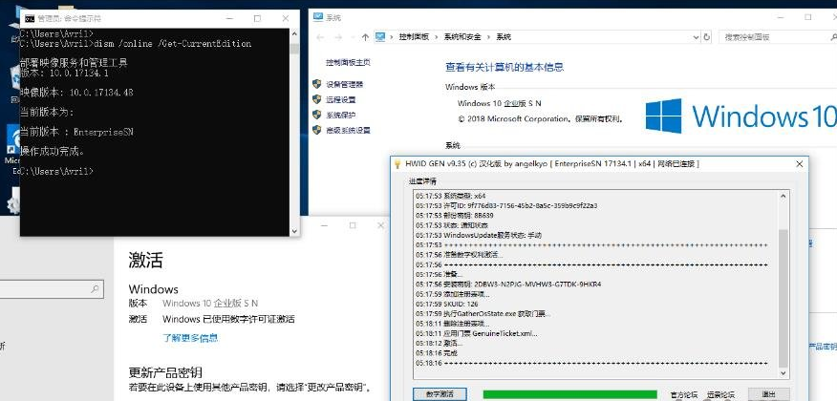Click the 数字激活 button in HWID GEN

click(x=440, y=394)
